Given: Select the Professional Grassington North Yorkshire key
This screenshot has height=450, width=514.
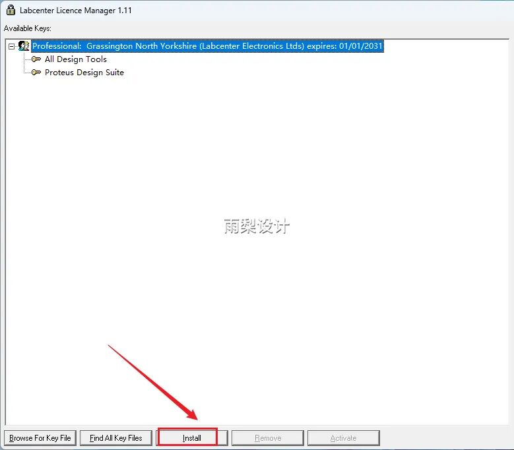Looking at the screenshot, I should click(207, 46).
